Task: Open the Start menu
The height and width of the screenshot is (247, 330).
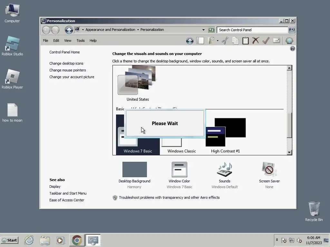Action: point(9,240)
